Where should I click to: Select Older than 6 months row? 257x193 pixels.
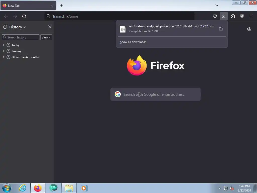tap(27, 57)
